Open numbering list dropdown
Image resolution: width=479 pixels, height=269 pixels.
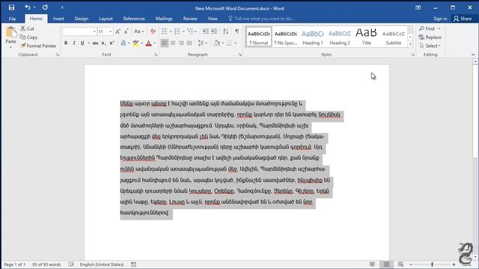pos(183,31)
